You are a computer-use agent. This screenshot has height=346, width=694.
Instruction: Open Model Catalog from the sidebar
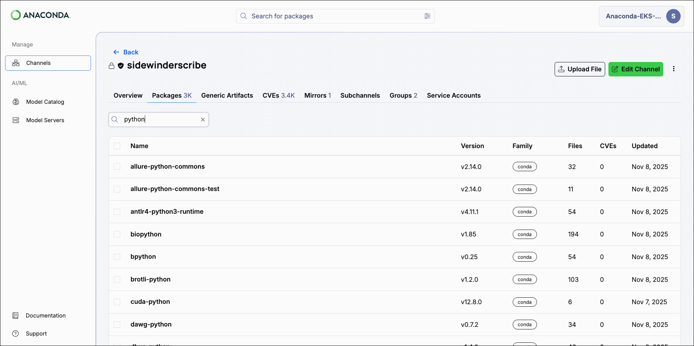(x=45, y=102)
